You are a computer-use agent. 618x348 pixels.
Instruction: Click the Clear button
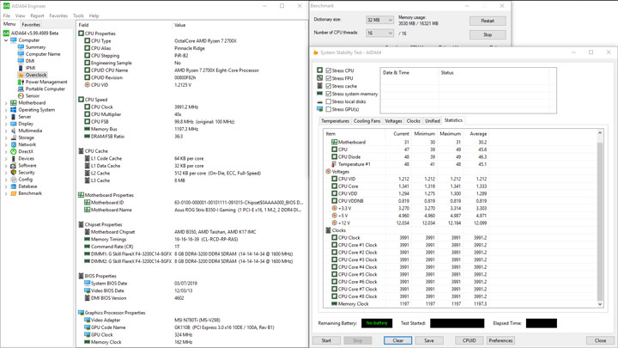pos(398,340)
